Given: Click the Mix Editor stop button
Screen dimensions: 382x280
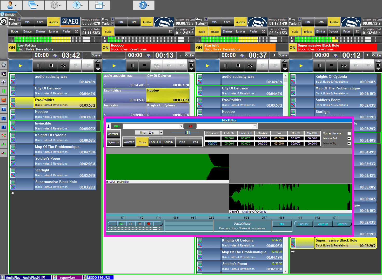Looking at the screenshot, I should coord(140,224).
